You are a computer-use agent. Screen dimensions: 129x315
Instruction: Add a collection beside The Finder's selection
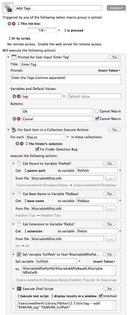coord(17,144)
